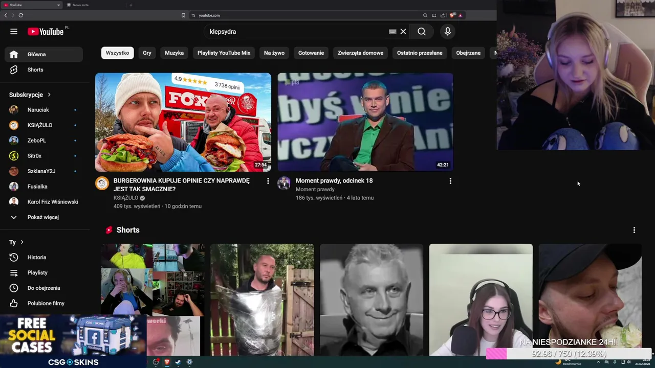
Task: Select Playlisty YouTube Mix chip
Action: 224,53
